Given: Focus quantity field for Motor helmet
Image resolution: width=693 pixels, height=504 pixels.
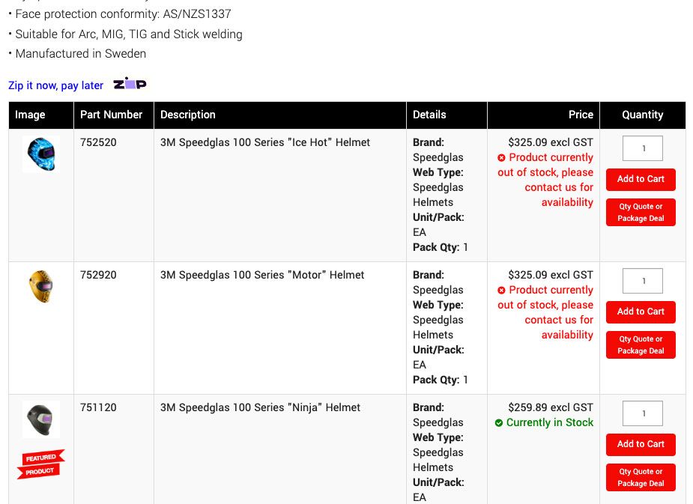Looking at the screenshot, I should pyautogui.click(x=643, y=281).
